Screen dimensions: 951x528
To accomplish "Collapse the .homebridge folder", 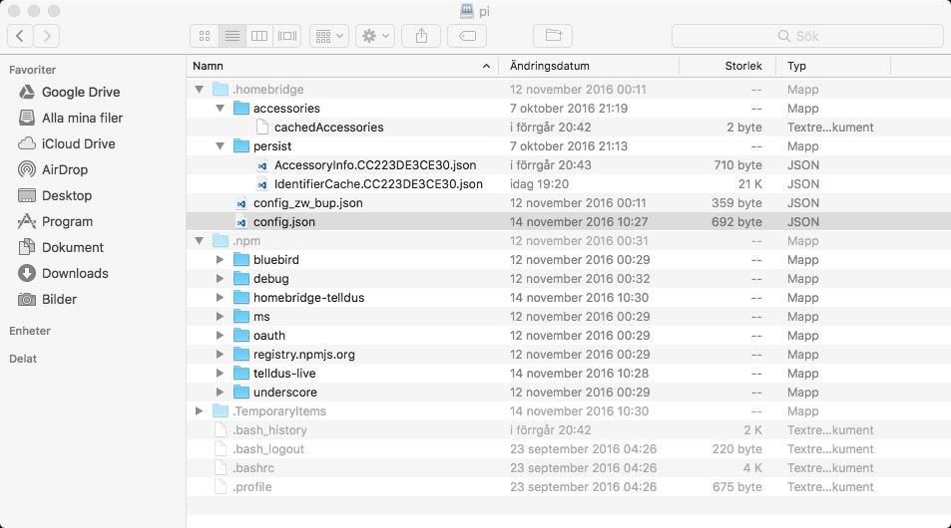I will (x=199, y=89).
